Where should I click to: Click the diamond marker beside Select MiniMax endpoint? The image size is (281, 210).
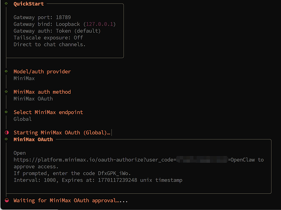(6, 112)
